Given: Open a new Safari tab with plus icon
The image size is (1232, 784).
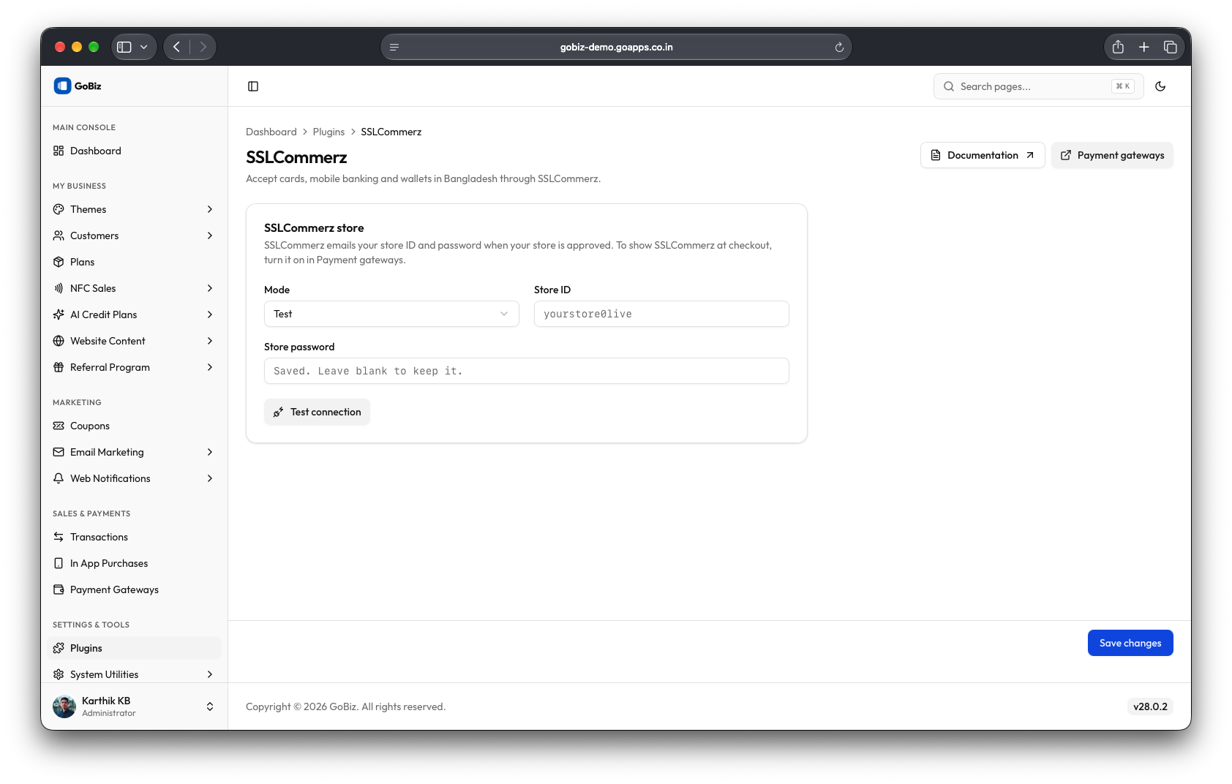Looking at the screenshot, I should pos(1144,47).
